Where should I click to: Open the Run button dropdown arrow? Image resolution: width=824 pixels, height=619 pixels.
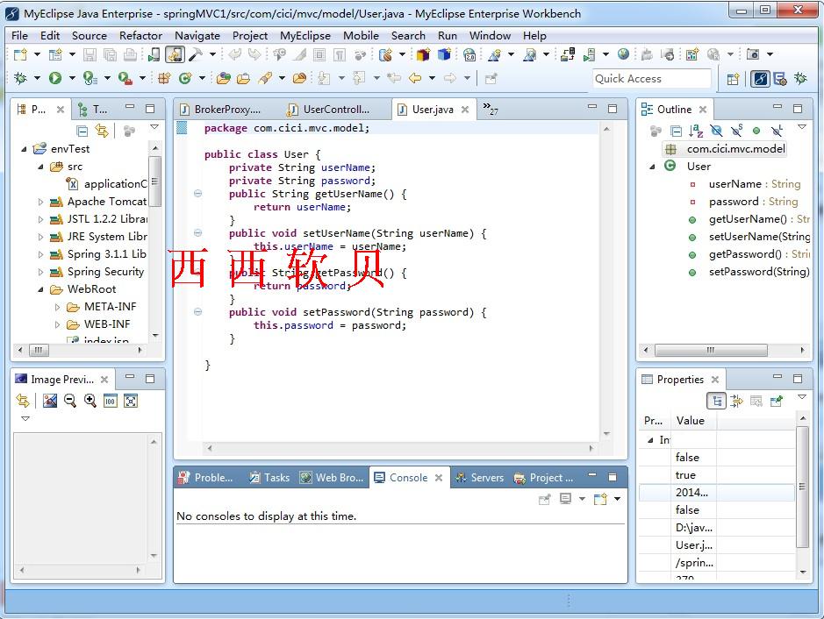71,79
